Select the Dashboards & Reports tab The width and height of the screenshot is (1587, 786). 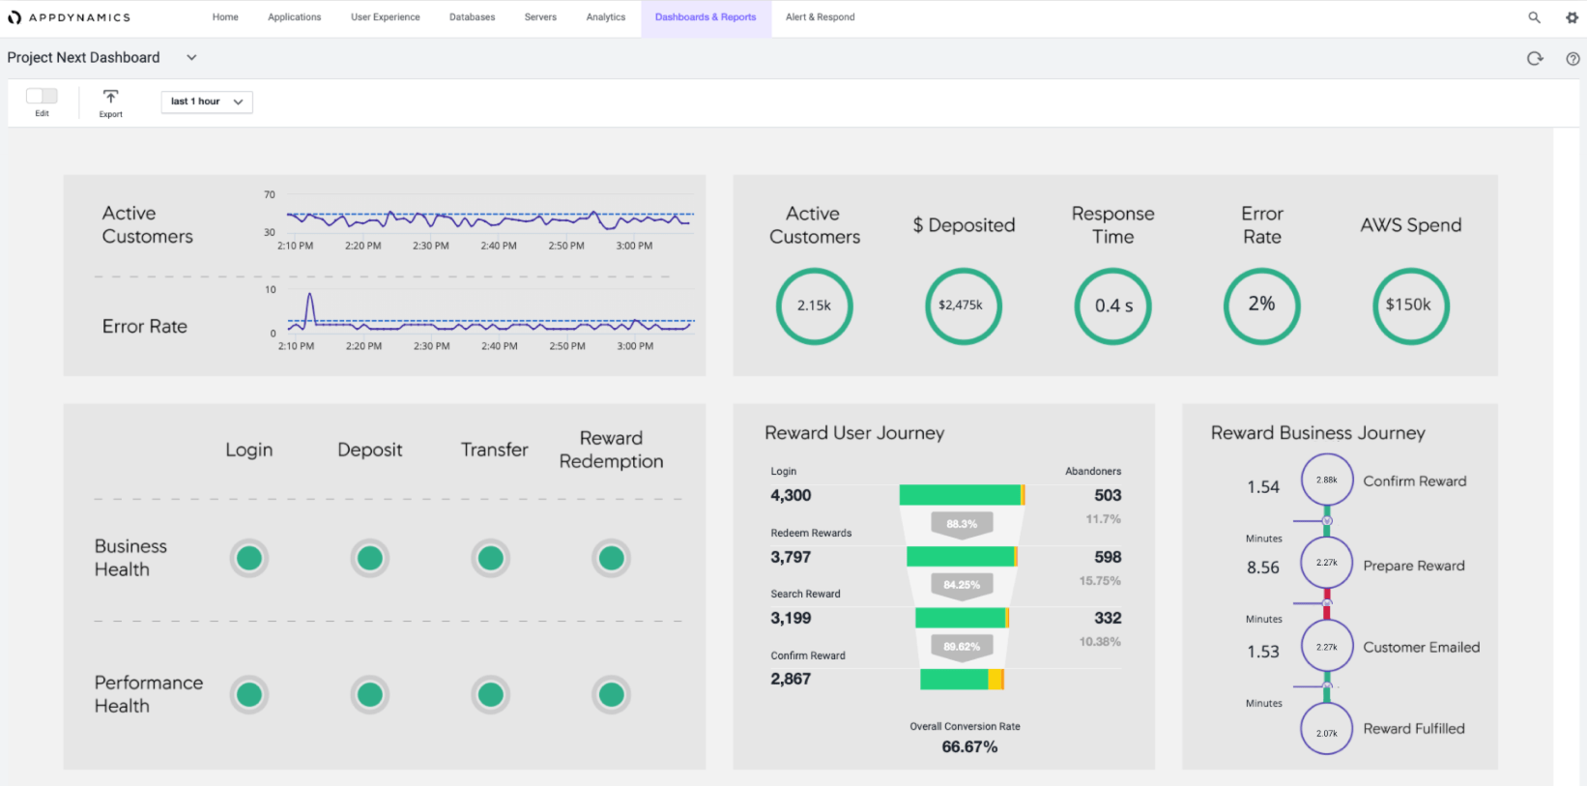pyautogui.click(x=706, y=17)
